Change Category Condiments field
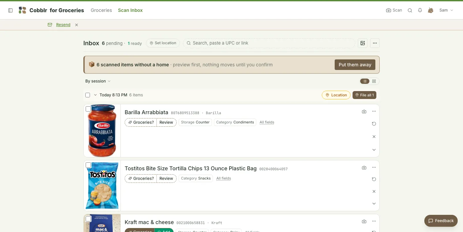Viewport: 463px width, 232px height. 235,122
